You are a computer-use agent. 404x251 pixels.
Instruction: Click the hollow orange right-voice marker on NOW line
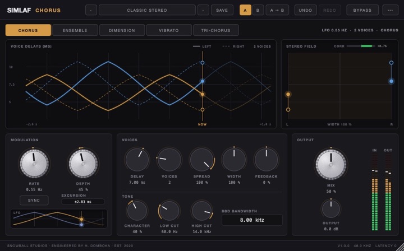pyautogui.click(x=203, y=110)
